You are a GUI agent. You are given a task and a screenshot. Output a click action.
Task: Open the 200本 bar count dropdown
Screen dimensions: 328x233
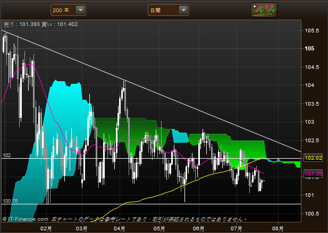pyautogui.click(x=68, y=10)
